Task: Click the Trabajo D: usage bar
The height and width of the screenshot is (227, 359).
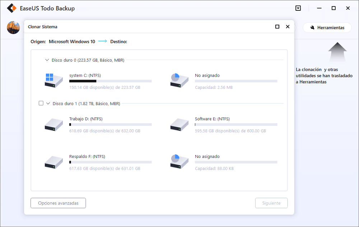Action: click(x=110, y=125)
